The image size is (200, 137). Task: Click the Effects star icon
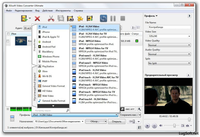(x=80, y=18)
